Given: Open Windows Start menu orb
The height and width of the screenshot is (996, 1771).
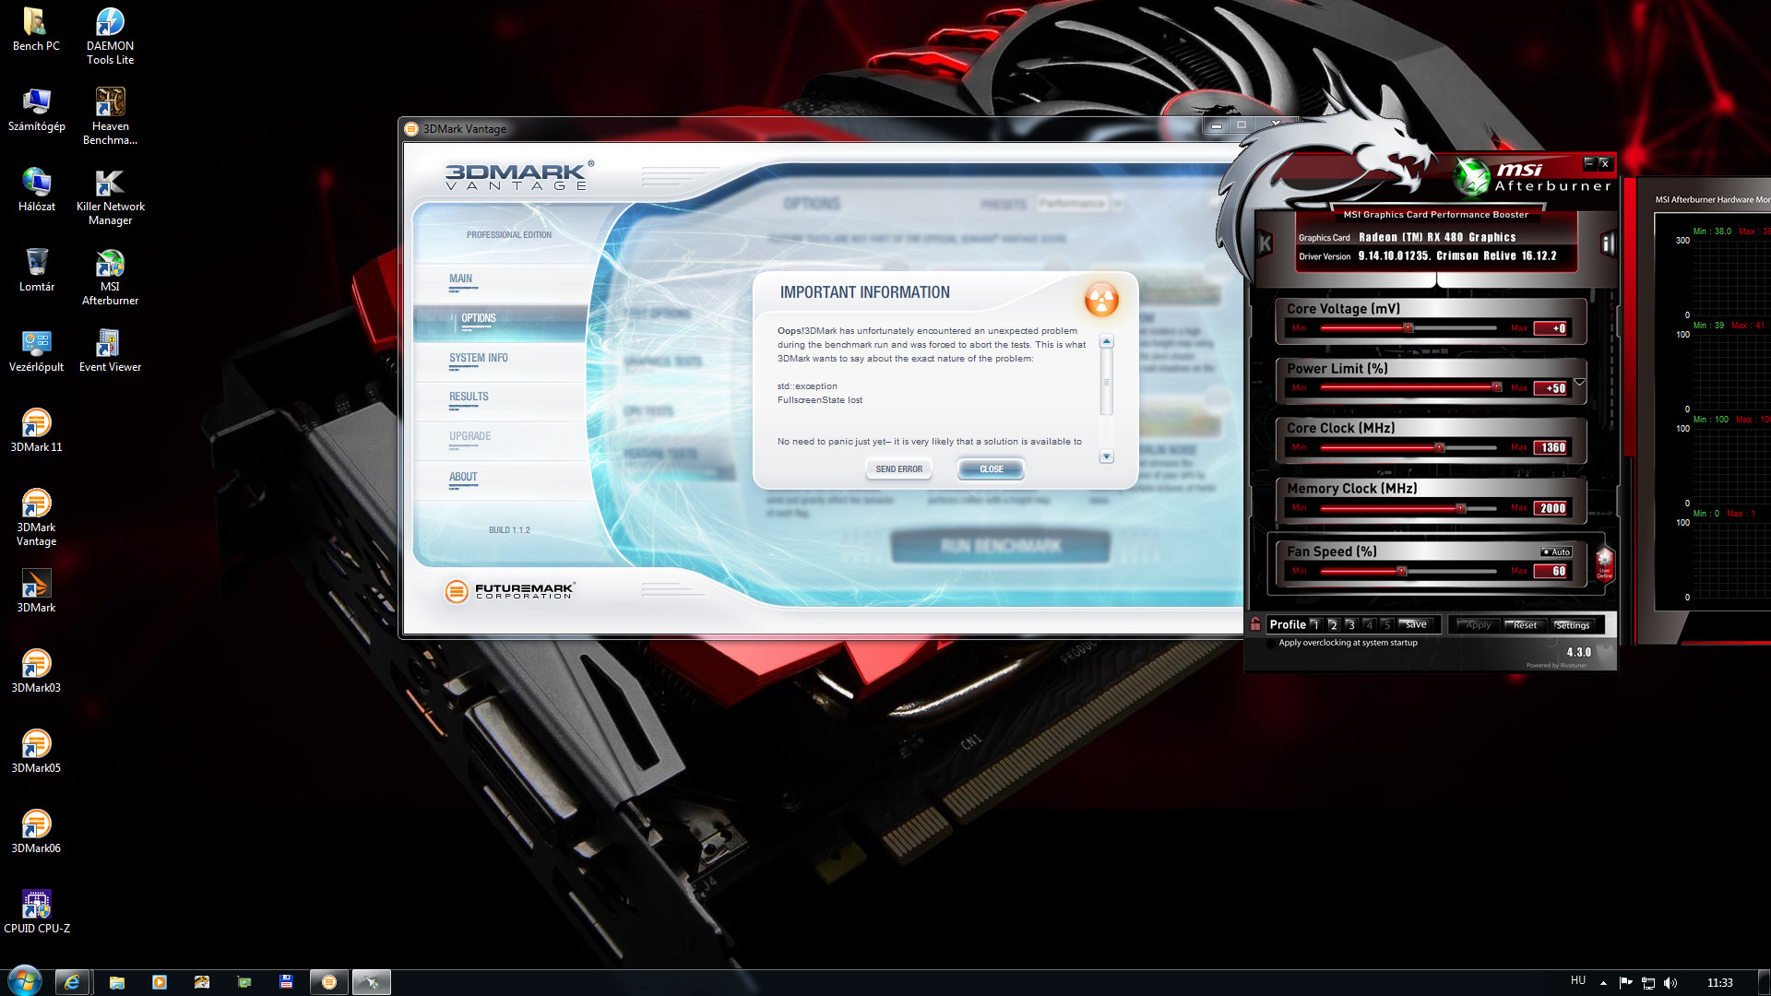Looking at the screenshot, I should click(24, 981).
